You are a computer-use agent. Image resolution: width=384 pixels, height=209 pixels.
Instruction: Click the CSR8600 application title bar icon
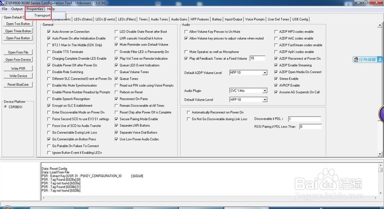(2, 3)
